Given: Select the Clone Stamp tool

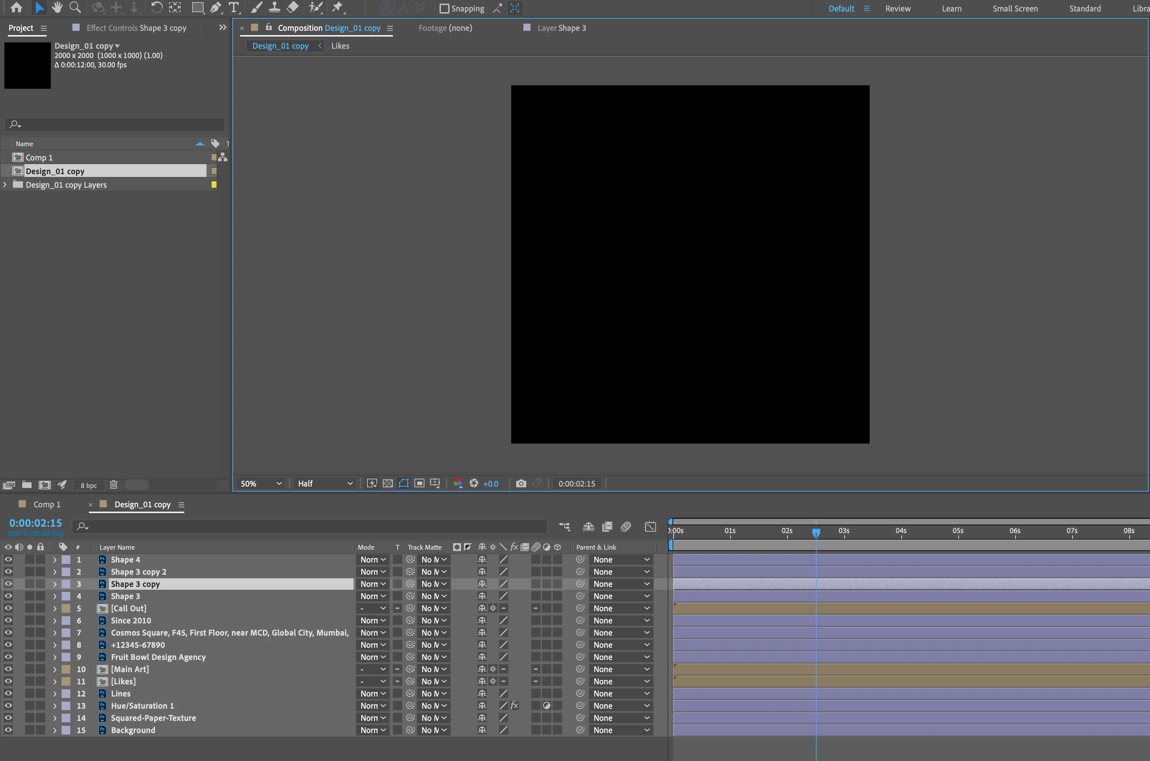Looking at the screenshot, I should click(274, 7).
